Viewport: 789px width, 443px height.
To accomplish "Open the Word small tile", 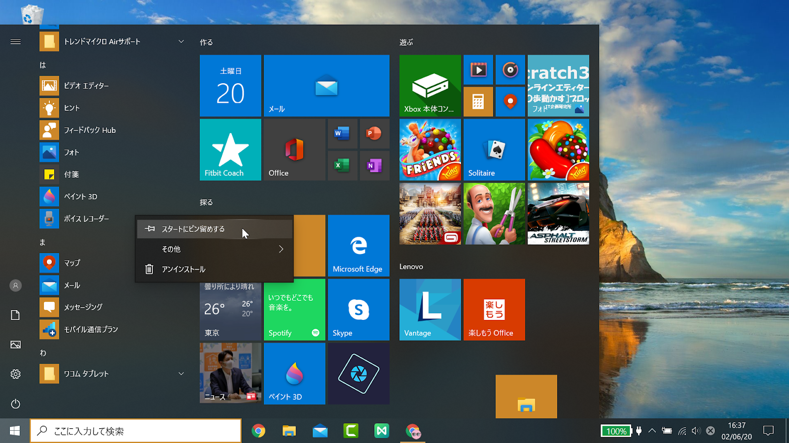I will 342,133.
